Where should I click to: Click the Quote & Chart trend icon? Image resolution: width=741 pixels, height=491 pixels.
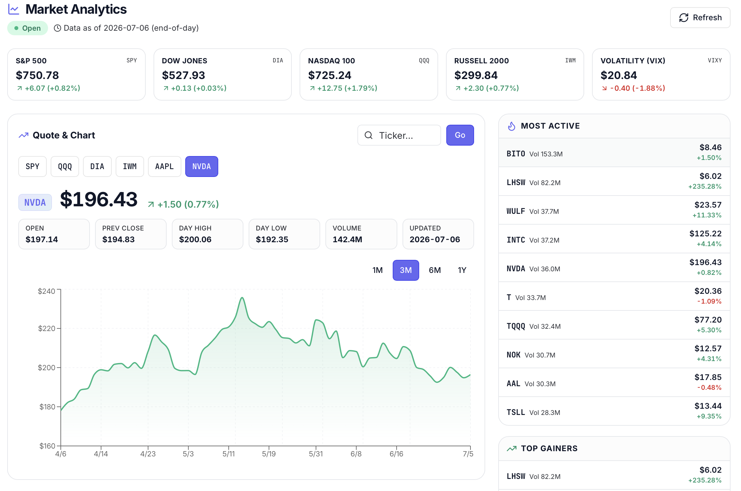click(24, 135)
